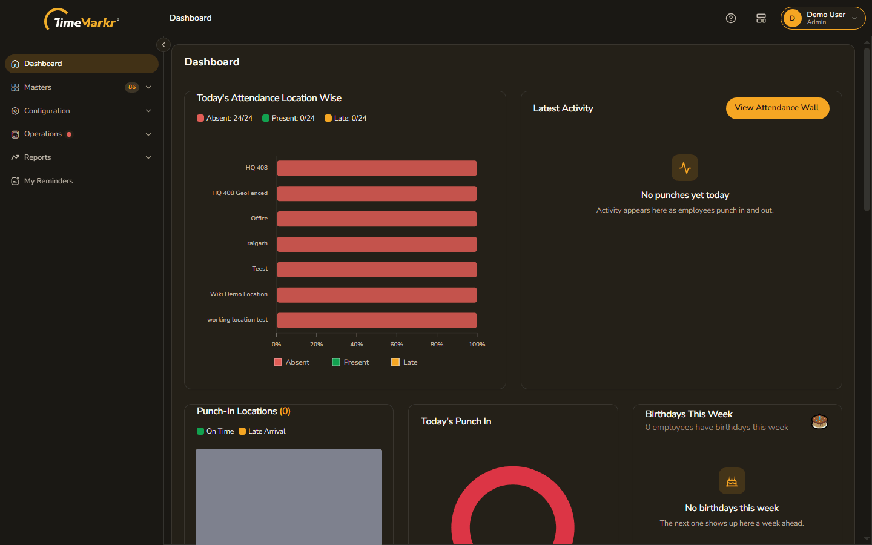Click the raigarh attendance bar

pyautogui.click(x=377, y=244)
